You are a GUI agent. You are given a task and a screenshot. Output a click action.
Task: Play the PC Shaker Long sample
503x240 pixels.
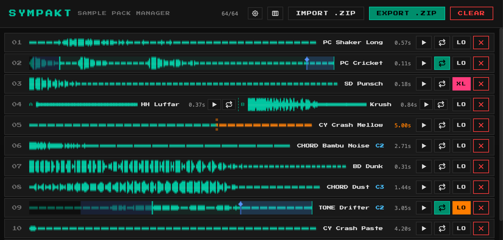point(424,43)
